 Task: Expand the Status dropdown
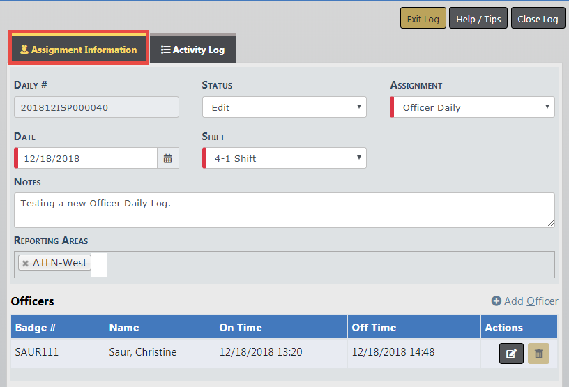point(284,107)
